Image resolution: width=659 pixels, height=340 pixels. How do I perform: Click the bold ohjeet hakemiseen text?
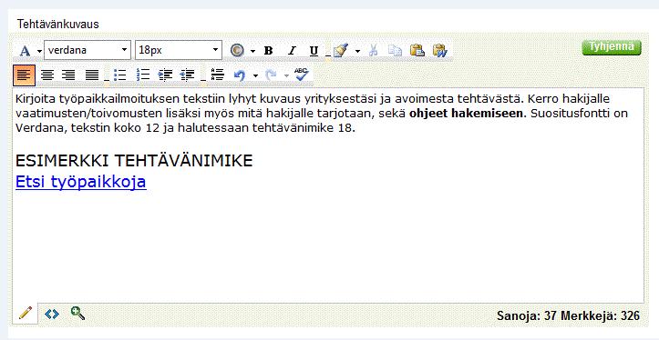click(x=468, y=114)
